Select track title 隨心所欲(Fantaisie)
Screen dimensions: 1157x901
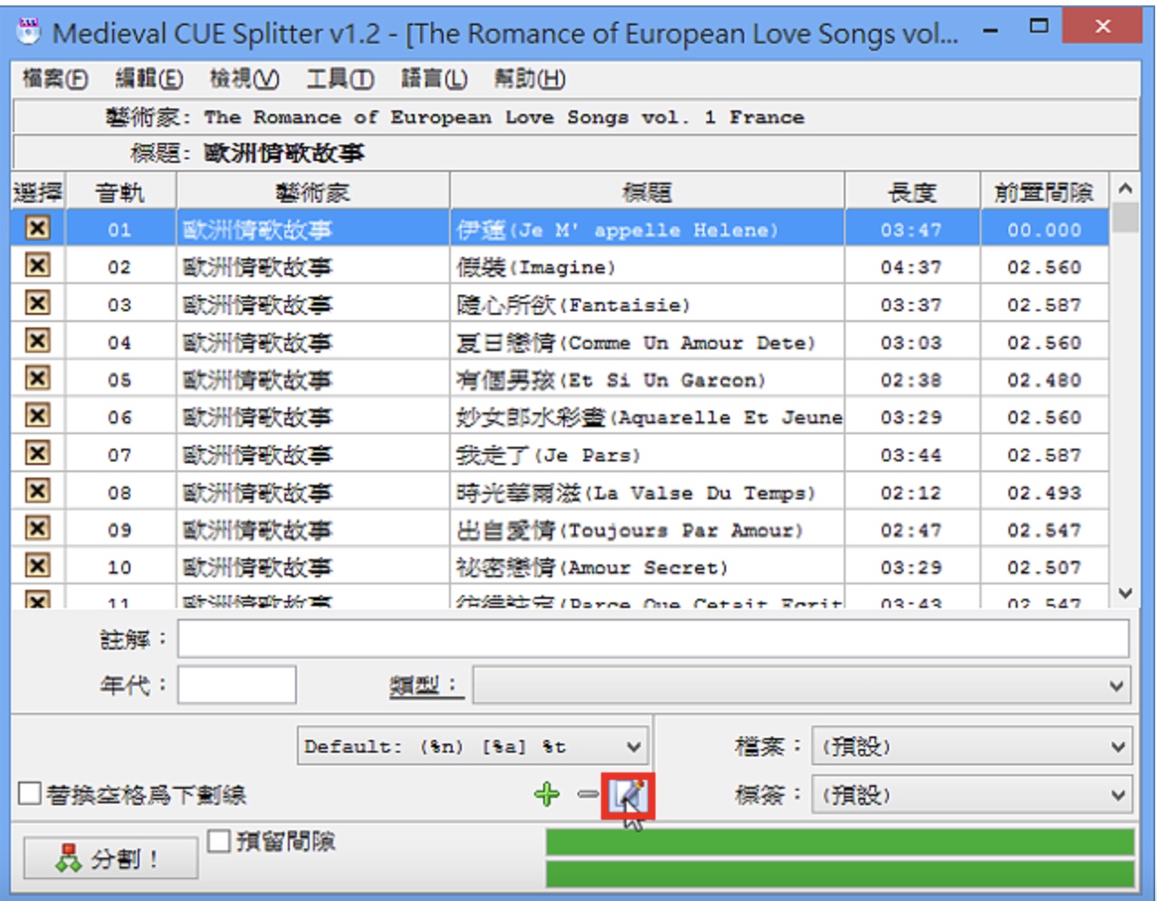click(573, 305)
